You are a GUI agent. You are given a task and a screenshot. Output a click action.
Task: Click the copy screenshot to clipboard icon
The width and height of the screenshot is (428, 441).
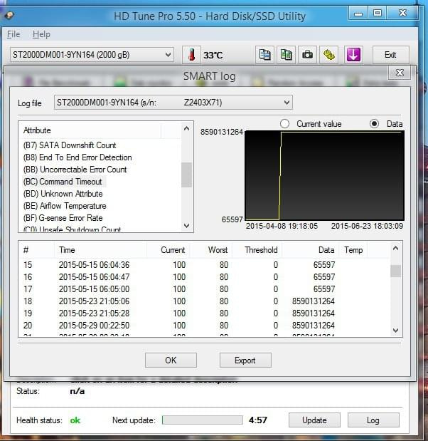point(286,55)
